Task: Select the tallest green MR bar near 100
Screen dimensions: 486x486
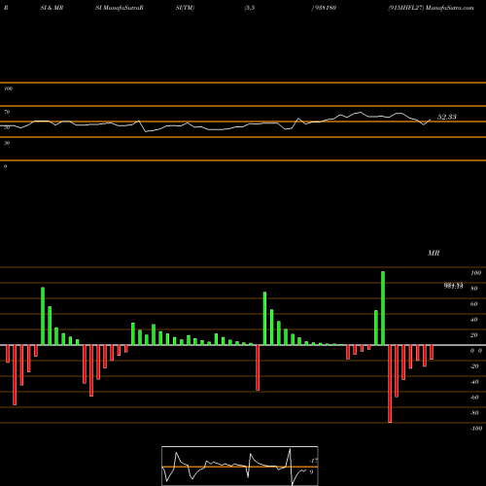Action: point(383,308)
